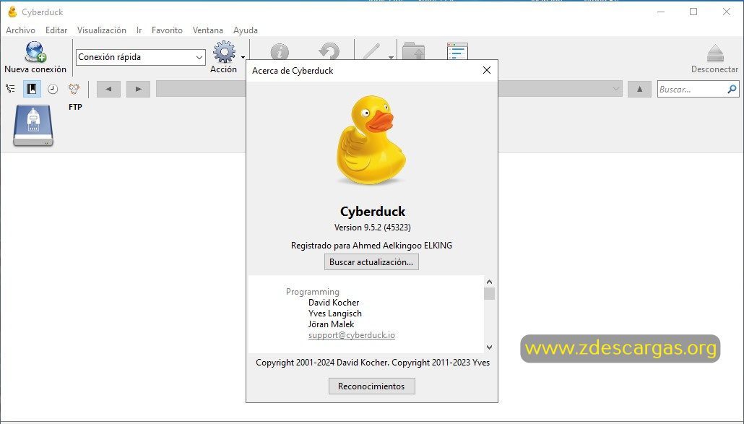
Task: Click the Programming heading in credits
Action: coord(313,292)
